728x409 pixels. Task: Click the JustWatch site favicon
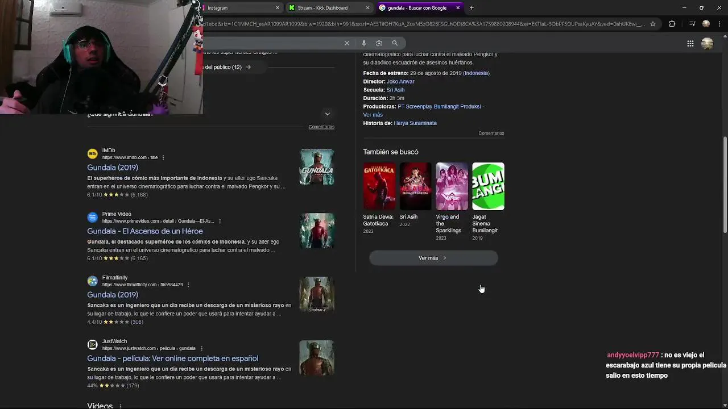click(92, 344)
